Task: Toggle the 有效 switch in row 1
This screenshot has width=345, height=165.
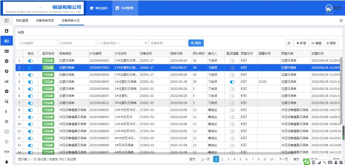Action: coord(30,61)
